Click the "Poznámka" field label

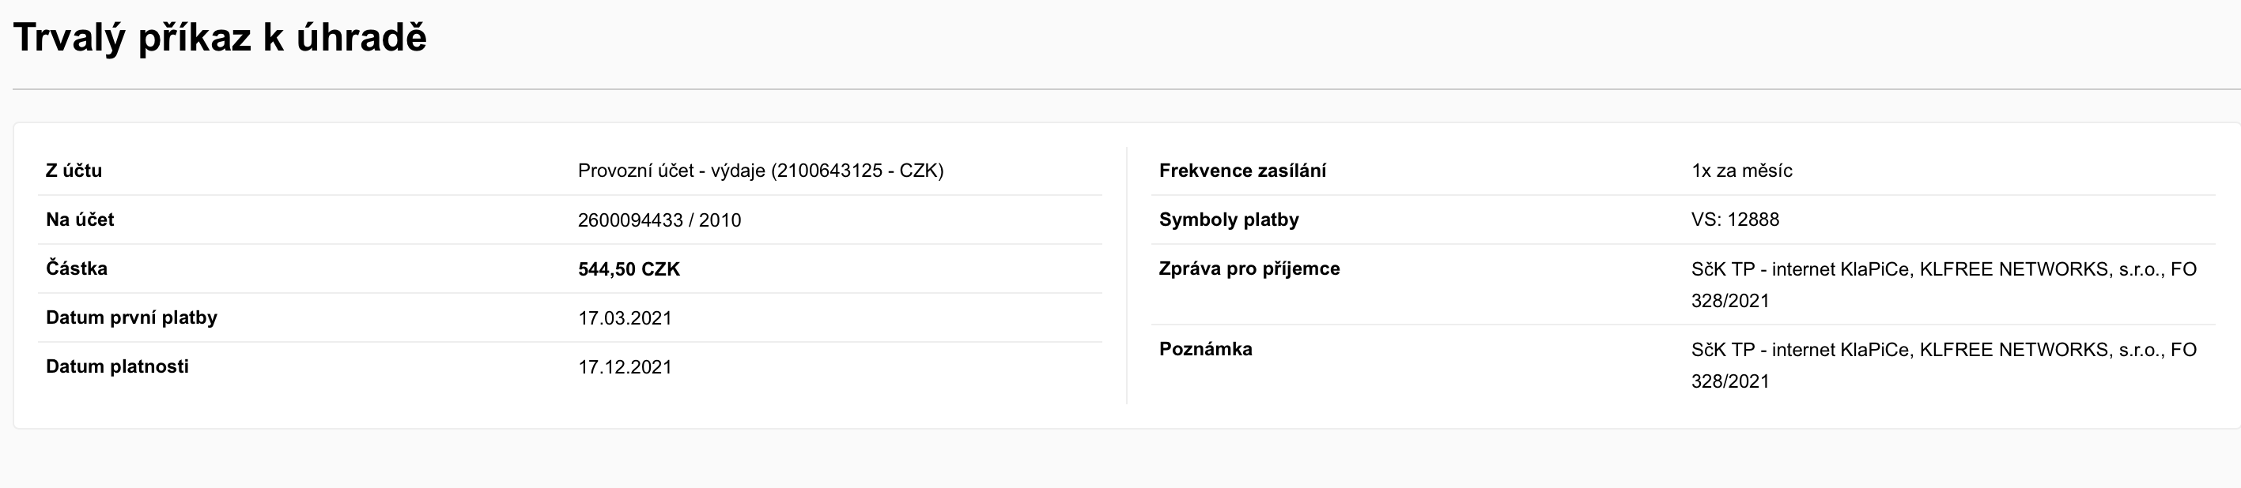(x=1206, y=349)
